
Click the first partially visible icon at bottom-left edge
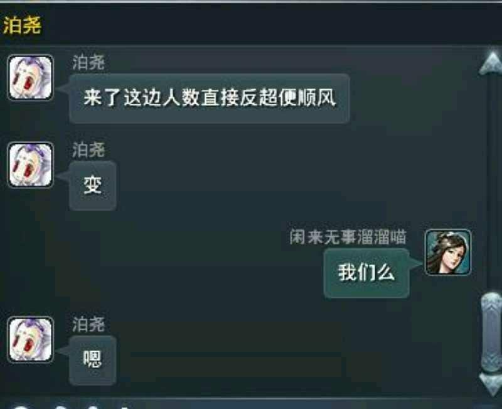point(20,407)
